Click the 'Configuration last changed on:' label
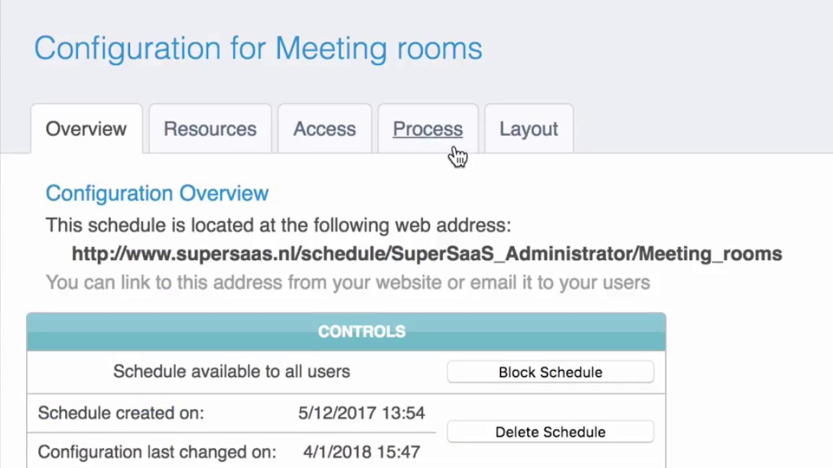The height and width of the screenshot is (468, 833). point(157,452)
